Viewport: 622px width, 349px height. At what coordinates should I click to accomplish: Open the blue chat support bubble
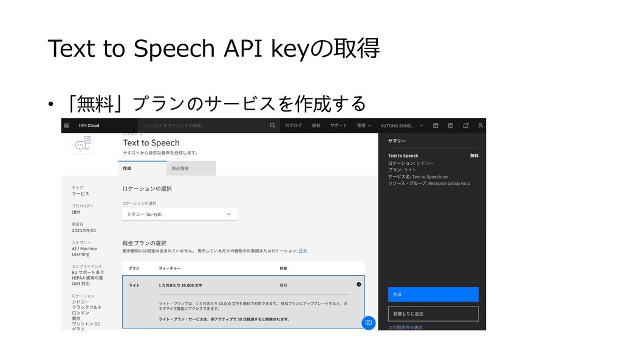tap(369, 323)
